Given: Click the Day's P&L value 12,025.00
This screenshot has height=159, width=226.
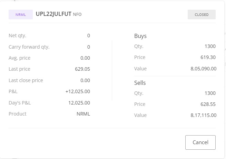Looking at the screenshot, I should point(79,103).
